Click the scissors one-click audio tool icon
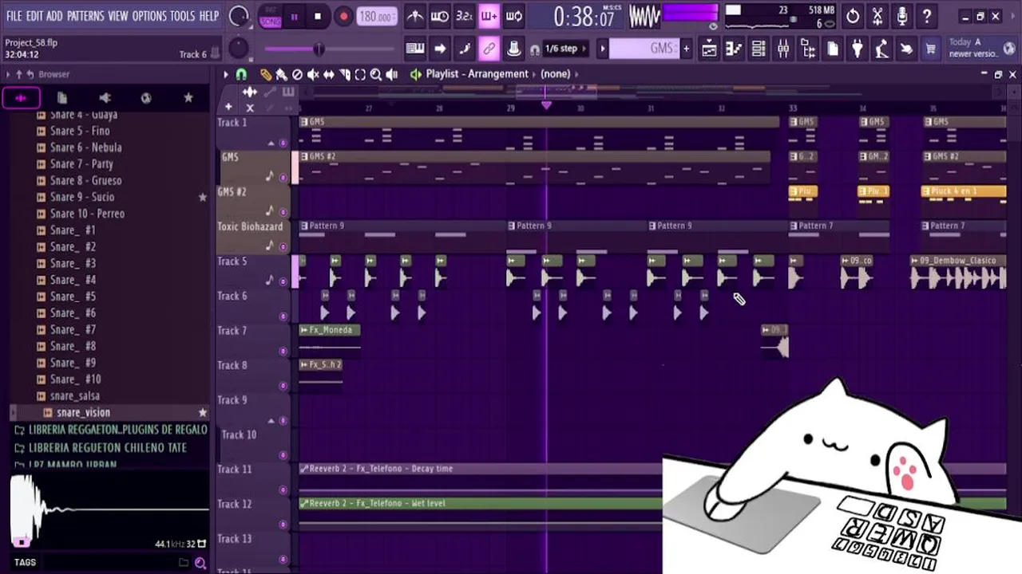 click(877, 16)
